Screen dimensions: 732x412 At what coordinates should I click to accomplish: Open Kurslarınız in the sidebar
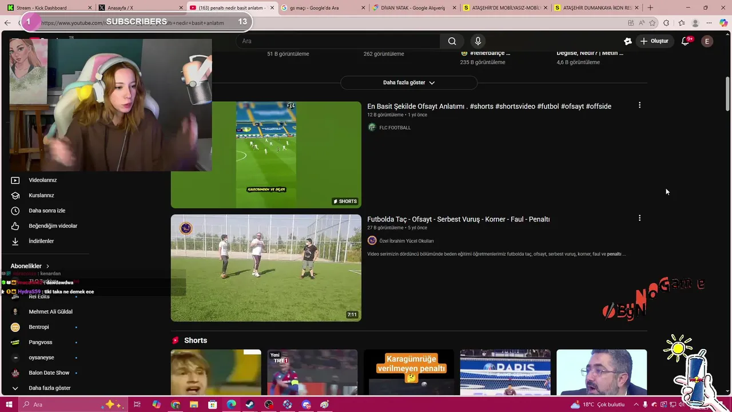click(41, 195)
